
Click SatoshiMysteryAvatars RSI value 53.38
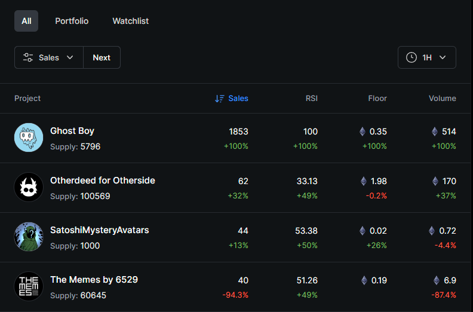pos(306,231)
